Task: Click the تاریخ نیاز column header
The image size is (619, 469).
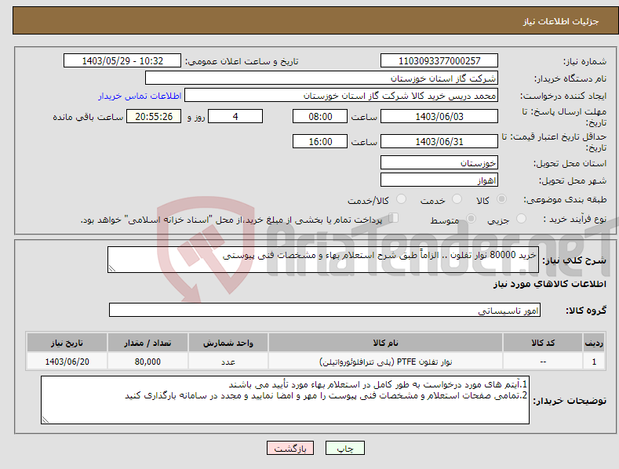Action: point(67,343)
